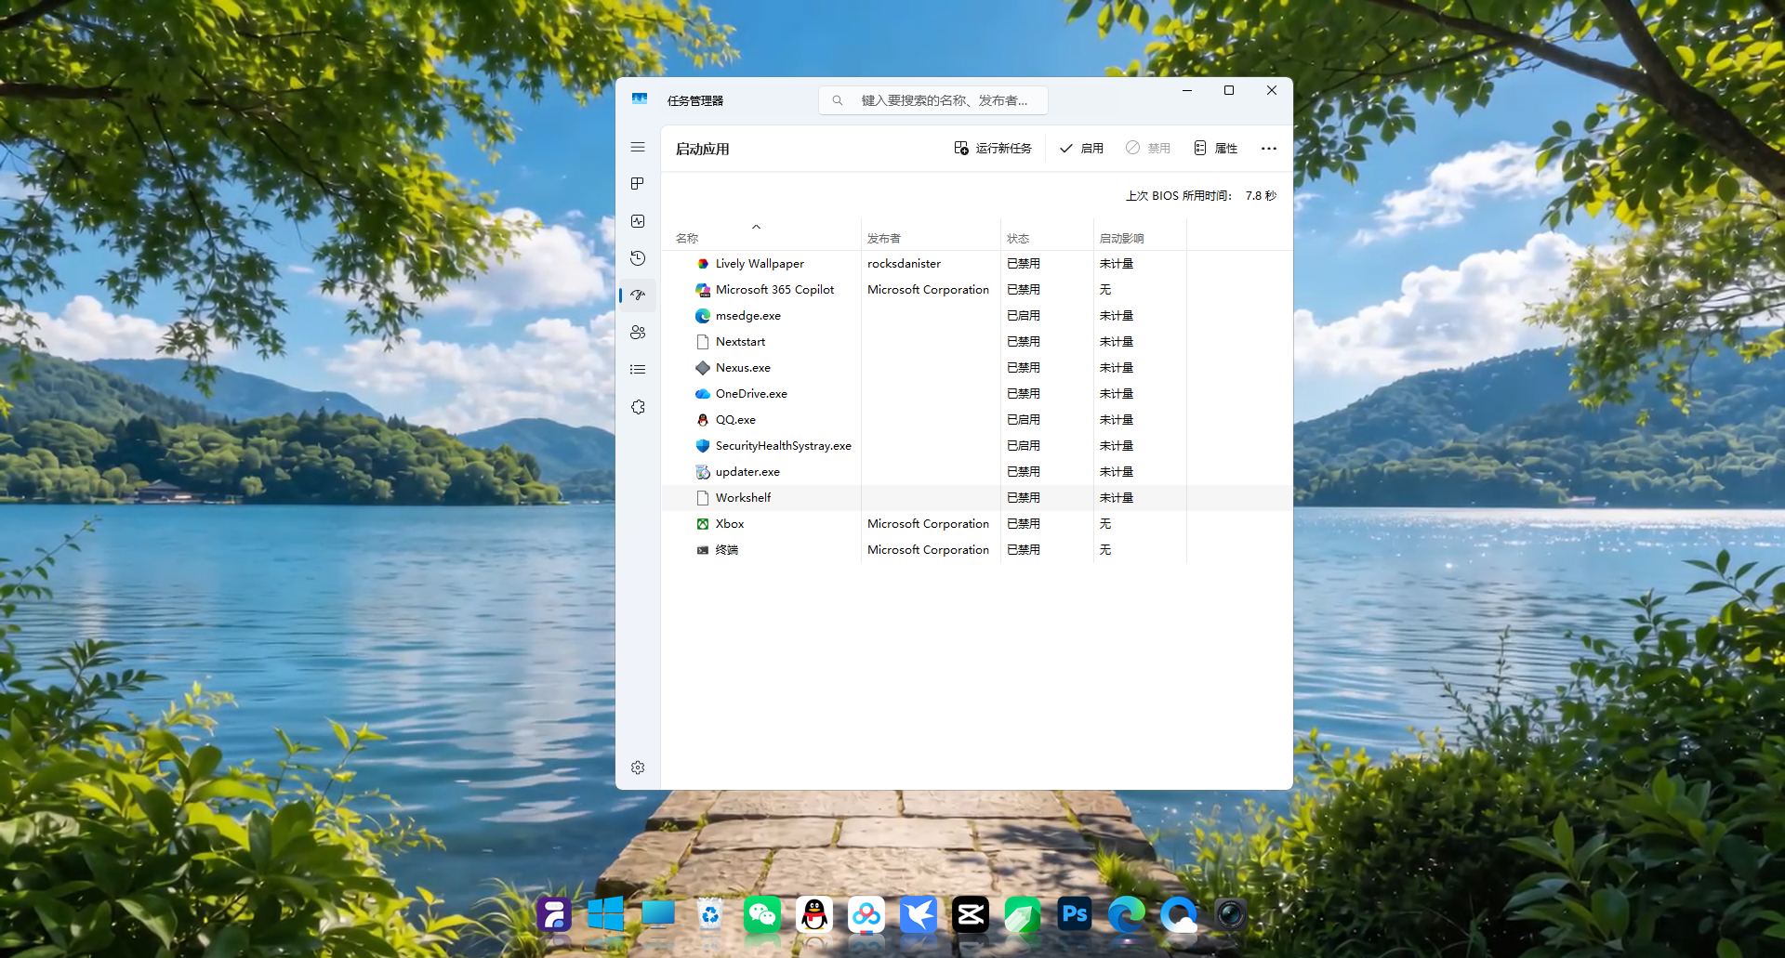Open the Windows Start icon in the dock
The image size is (1785, 958).
tap(606, 915)
